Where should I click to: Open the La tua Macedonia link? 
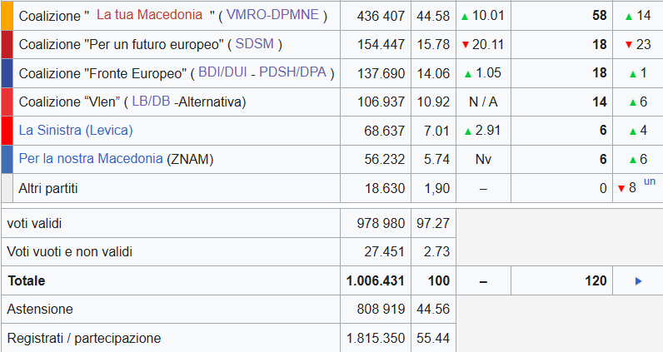[149, 15]
